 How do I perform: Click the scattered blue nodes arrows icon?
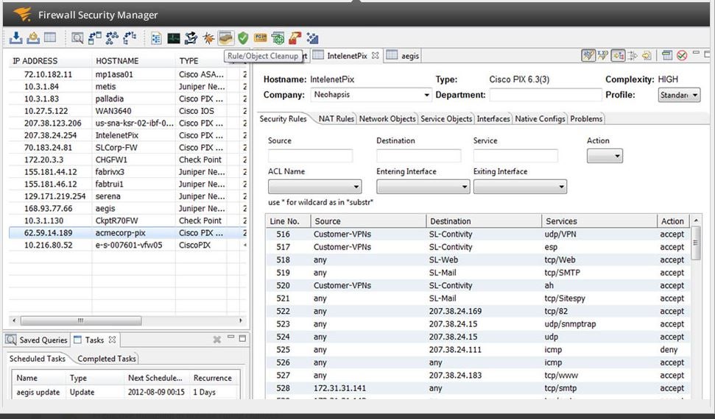click(x=112, y=37)
